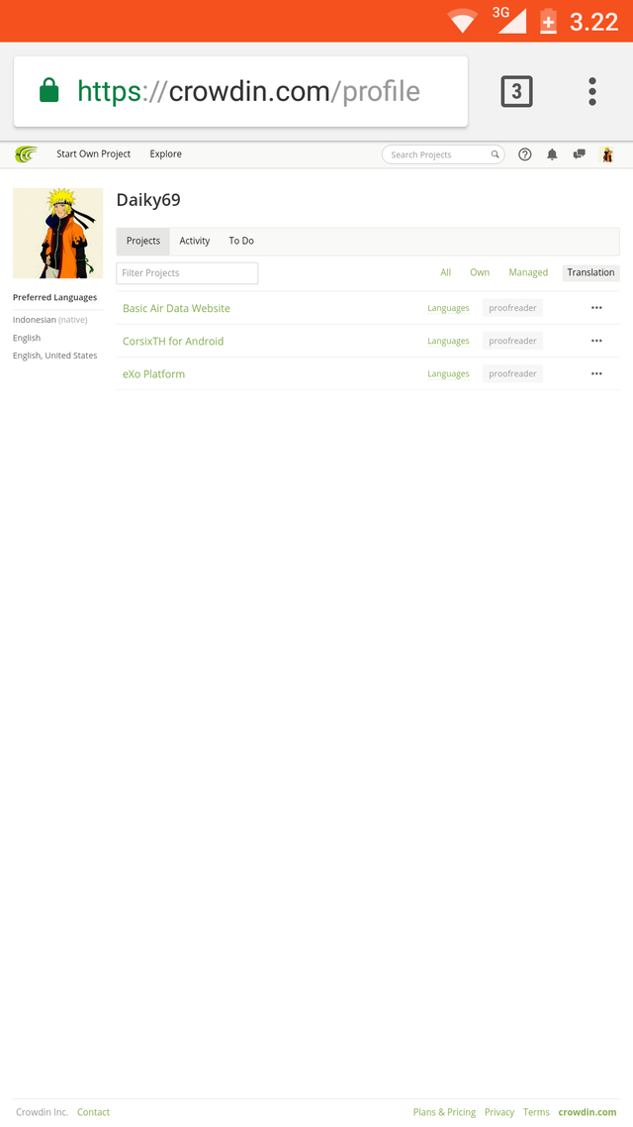The width and height of the screenshot is (633, 1127).
Task: Click the Crowdin logo icon
Action: [26, 154]
